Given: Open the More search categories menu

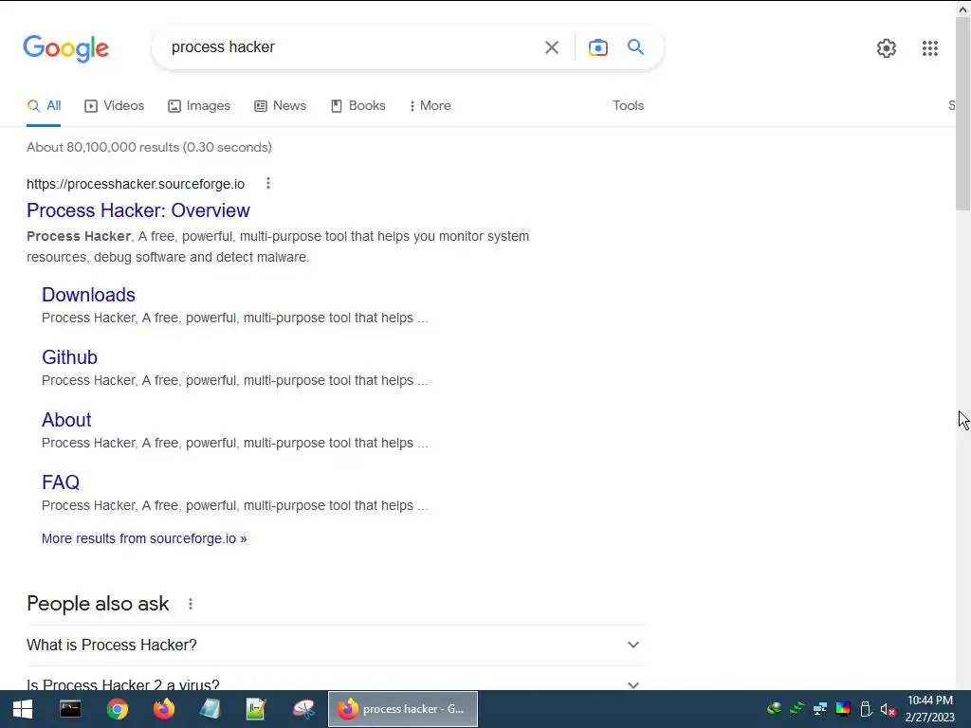Looking at the screenshot, I should [430, 106].
